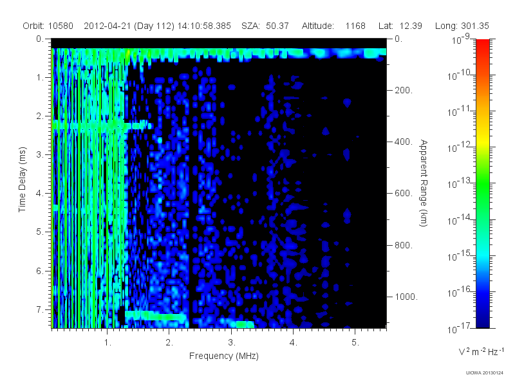The width and height of the screenshot is (515, 386).
Task: Click the Time Delay (ms) axis label
Action: (x=22, y=179)
